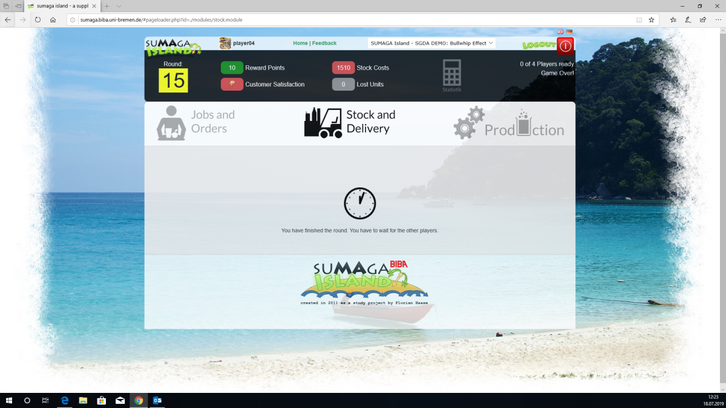This screenshot has height=408, width=726.
Task: Click the browser address bar URL
Action: pos(160,19)
